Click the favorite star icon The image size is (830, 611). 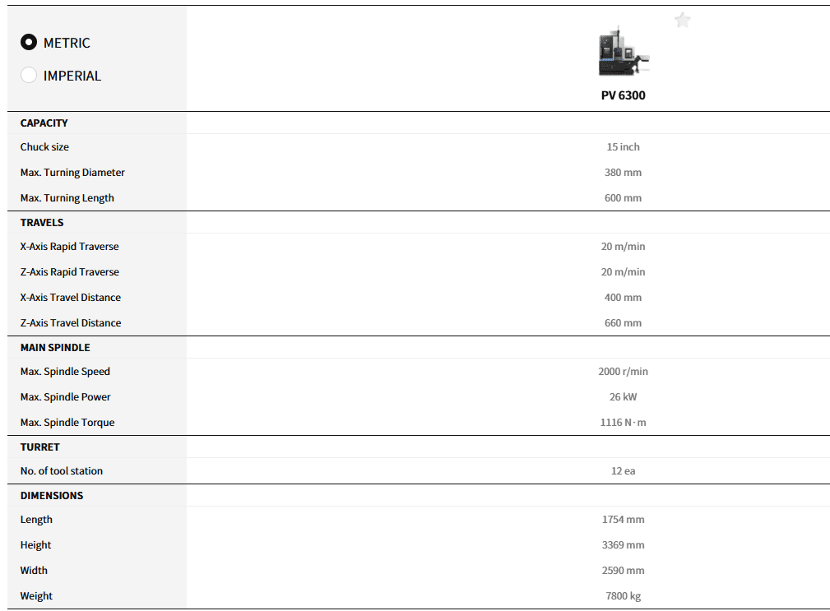(x=682, y=21)
